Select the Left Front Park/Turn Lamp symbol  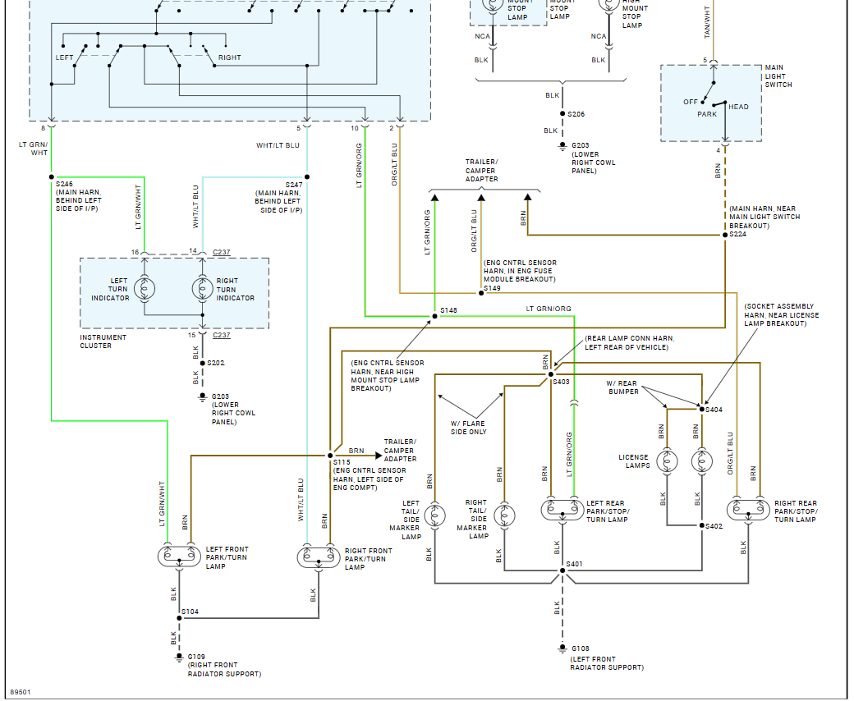[x=179, y=557]
